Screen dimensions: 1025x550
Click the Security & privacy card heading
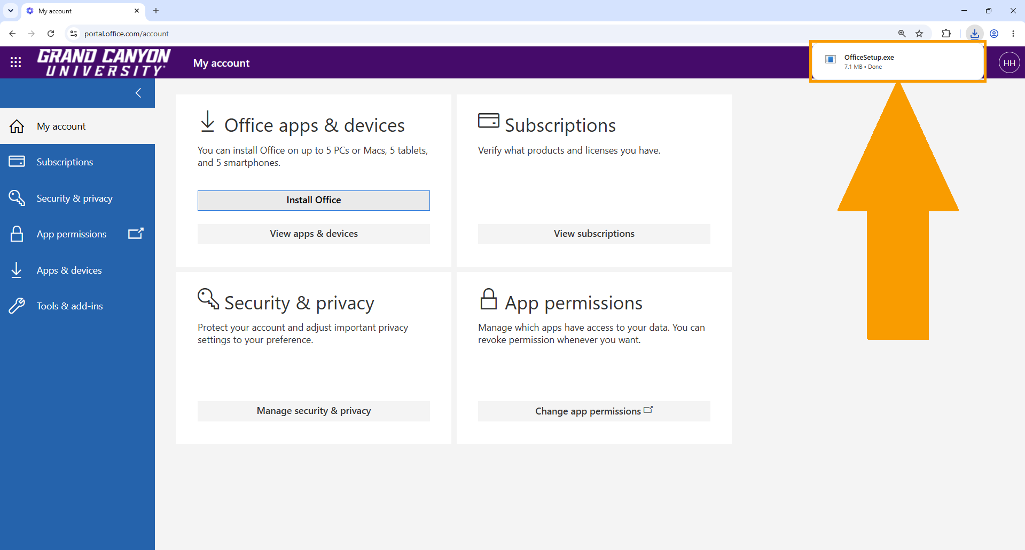pos(299,303)
